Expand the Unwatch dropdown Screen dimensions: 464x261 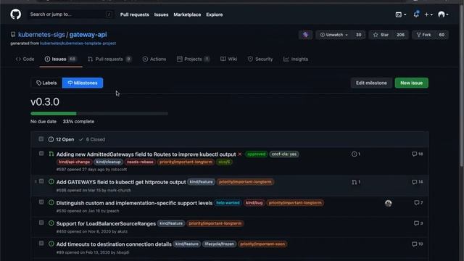tap(333, 35)
